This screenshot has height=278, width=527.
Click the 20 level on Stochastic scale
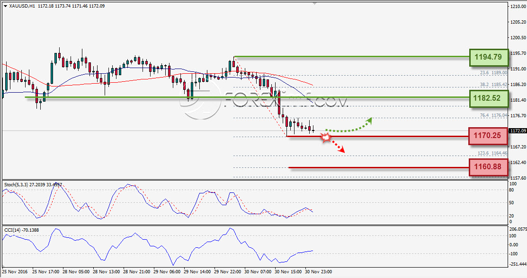click(x=511, y=216)
